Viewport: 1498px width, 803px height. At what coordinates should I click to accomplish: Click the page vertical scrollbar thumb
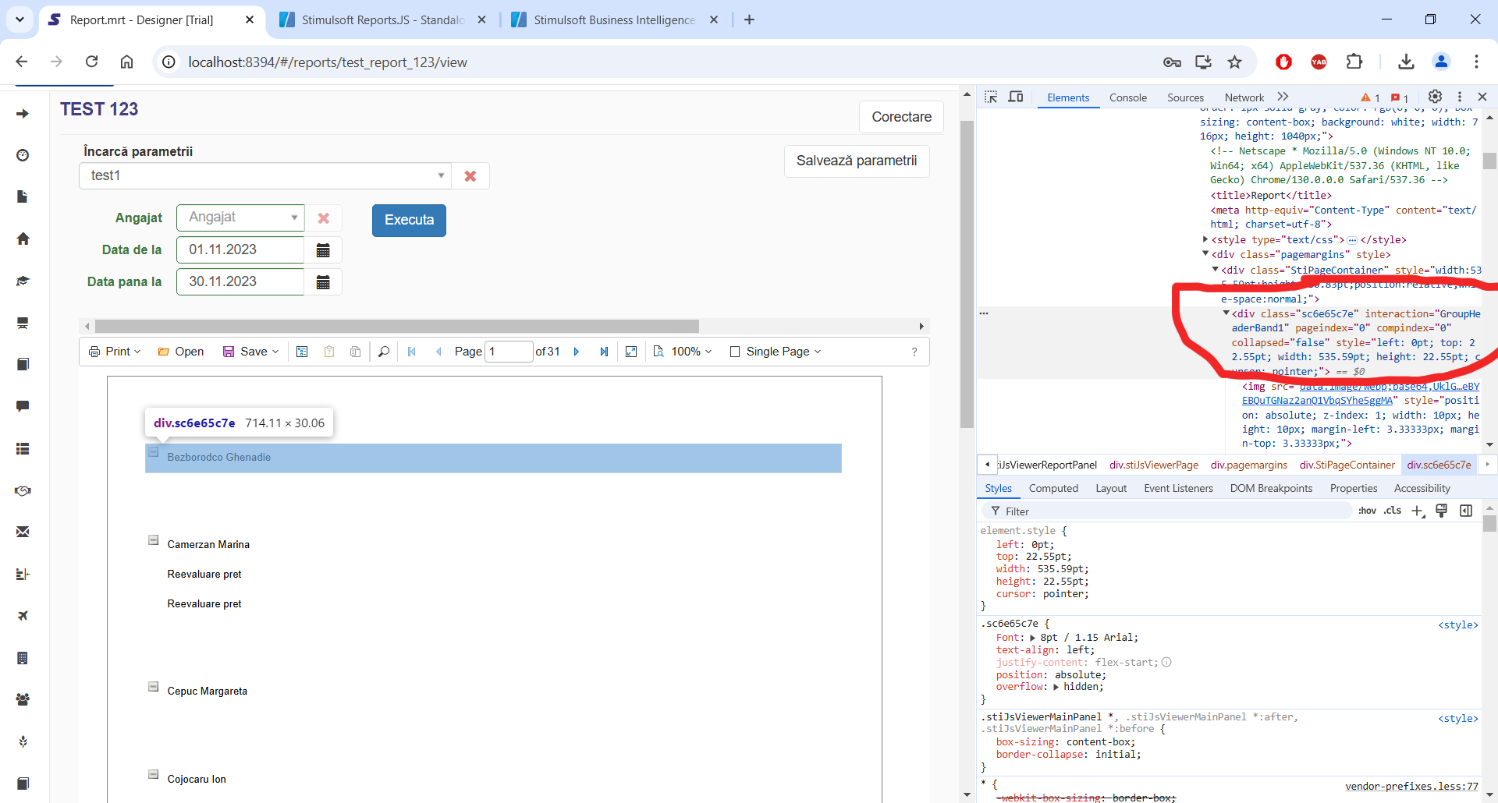967,274
